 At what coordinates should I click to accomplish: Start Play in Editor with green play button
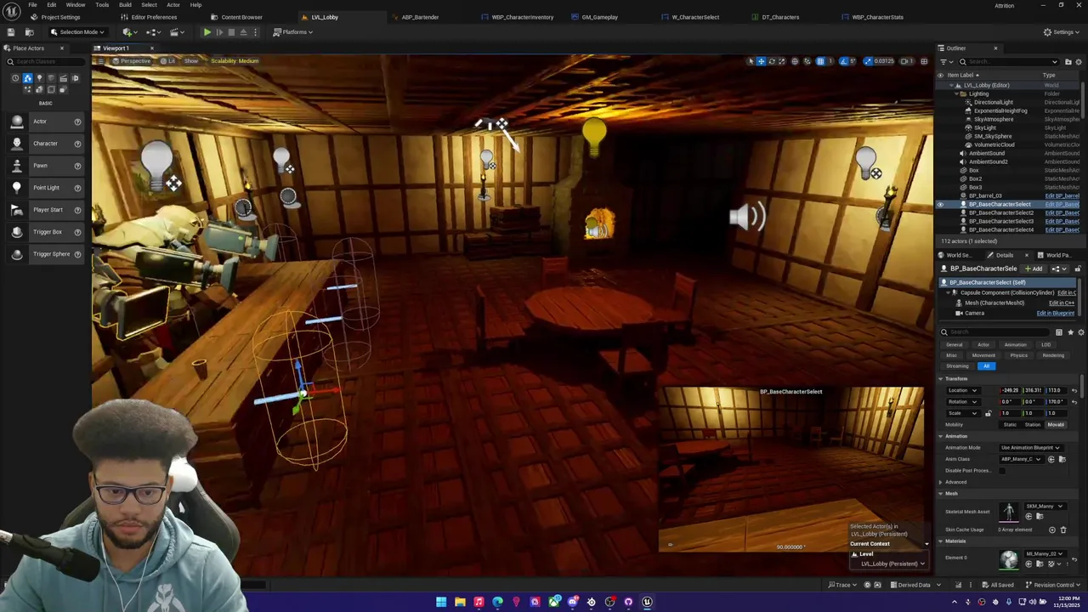207,32
